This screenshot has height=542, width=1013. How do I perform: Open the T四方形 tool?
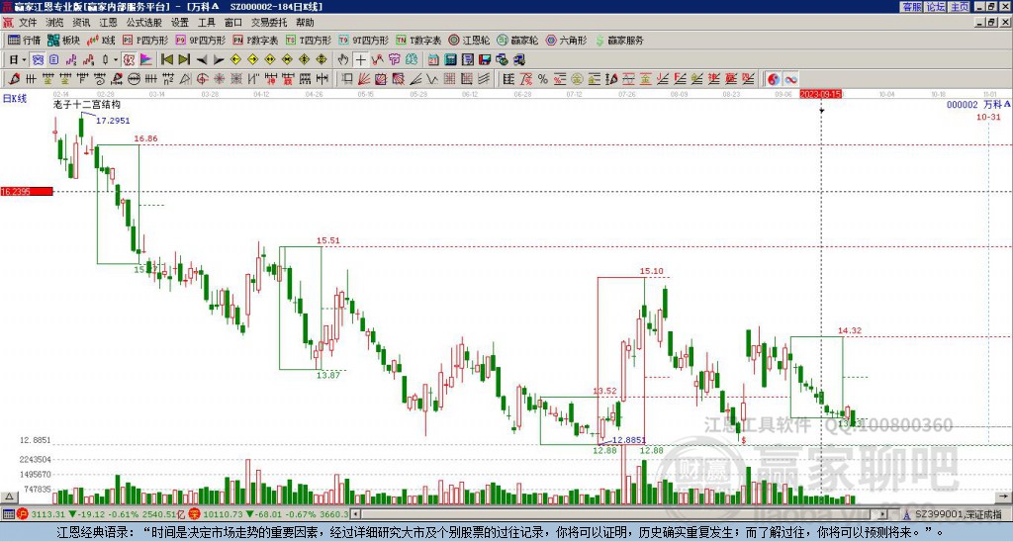(309, 40)
